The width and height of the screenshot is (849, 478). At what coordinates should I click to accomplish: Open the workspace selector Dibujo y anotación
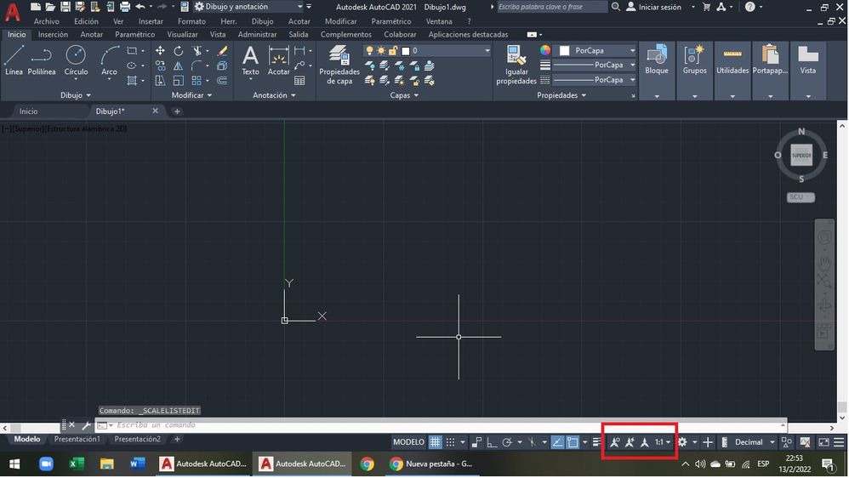[247, 7]
